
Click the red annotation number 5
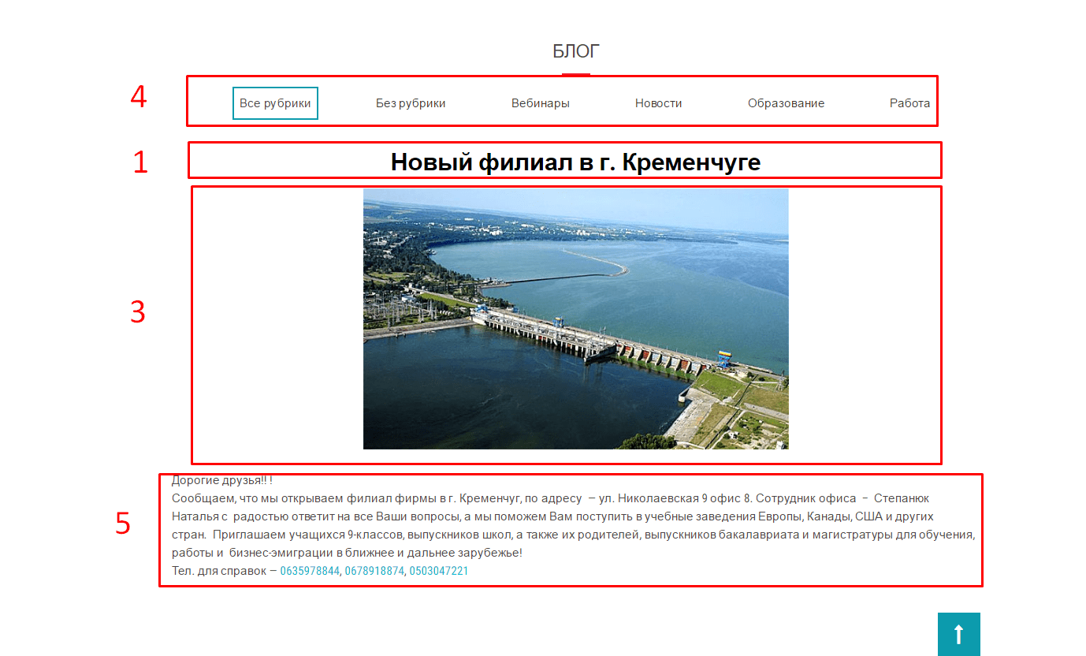click(123, 524)
